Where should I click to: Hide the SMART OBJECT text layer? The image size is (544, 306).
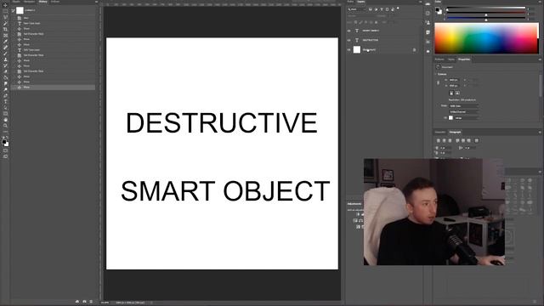tap(349, 31)
